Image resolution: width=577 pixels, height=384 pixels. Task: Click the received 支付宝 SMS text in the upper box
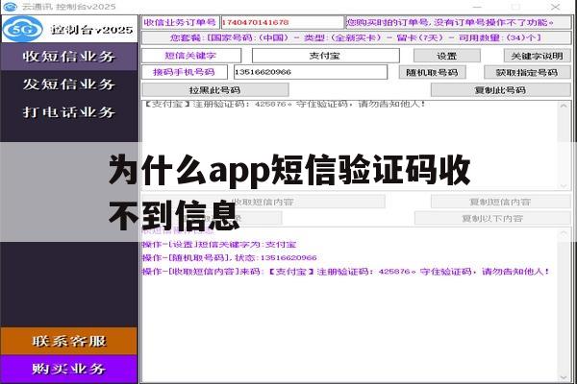click(284, 104)
